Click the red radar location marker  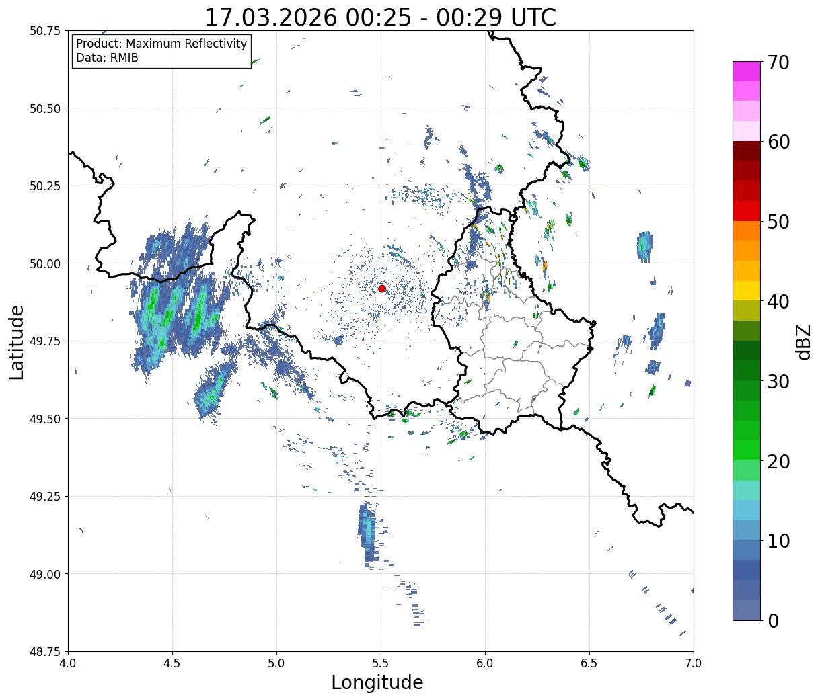(x=382, y=288)
